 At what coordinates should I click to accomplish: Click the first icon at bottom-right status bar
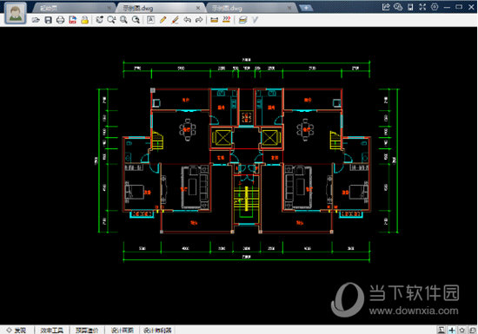(x=441, y=330)
